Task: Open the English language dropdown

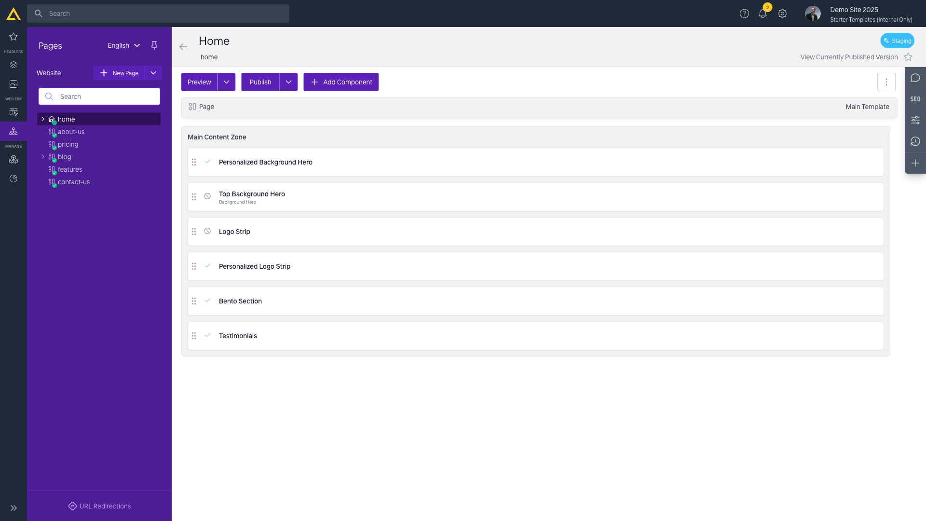Action: point(123,45)
